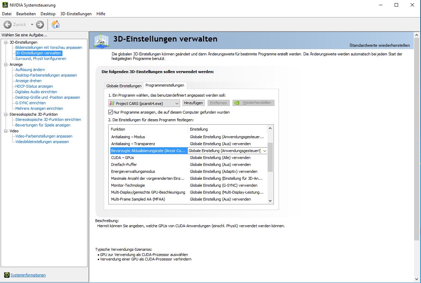Image resolution: width=421 pixels, height=283 pixels.
Task: Open the Datei menu
Action: 7,14
